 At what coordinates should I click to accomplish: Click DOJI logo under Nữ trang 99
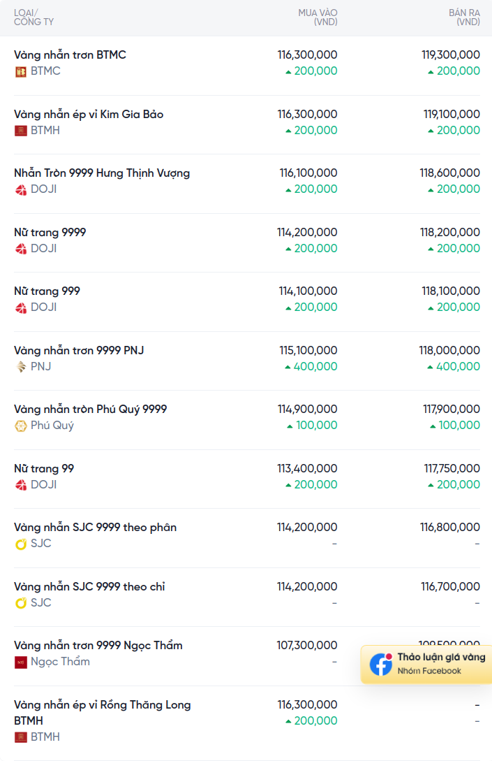click(x=21, y=486)
